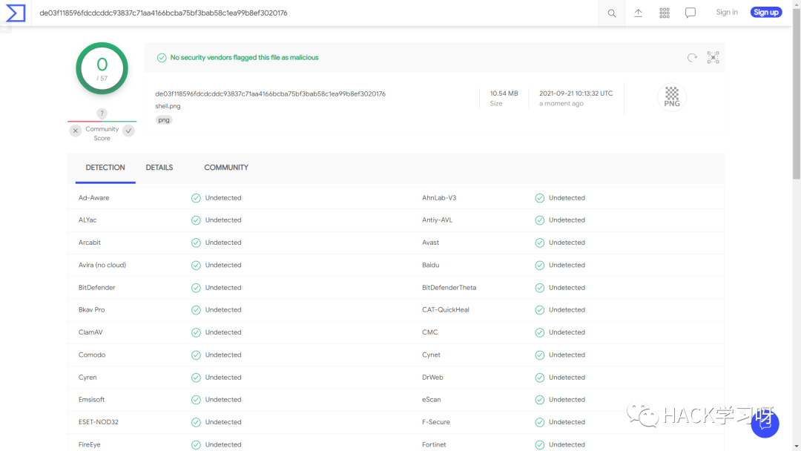Image resolution: width=801 pixels, height=451 pixels.
Task: Click the Arcabit vendor name
Action: coord(90,243)
